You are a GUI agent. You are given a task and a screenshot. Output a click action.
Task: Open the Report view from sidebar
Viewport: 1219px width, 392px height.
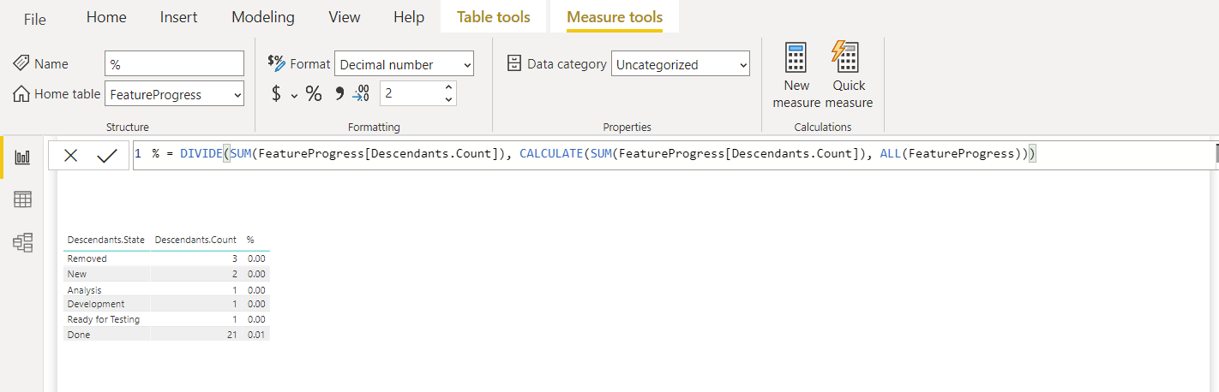pyautogui.click(x=23, y=157)
